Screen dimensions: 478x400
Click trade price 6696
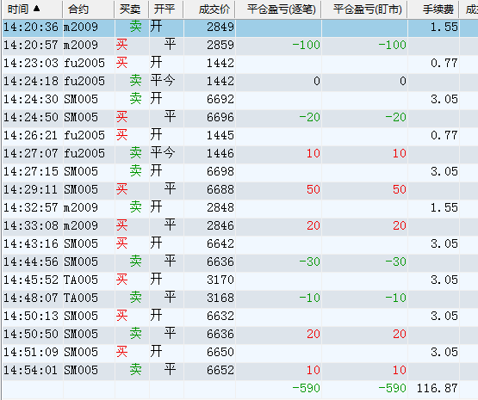[220, 117]
